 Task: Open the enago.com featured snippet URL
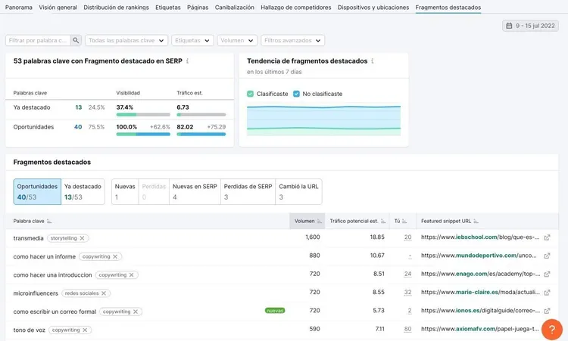(481, 274)
